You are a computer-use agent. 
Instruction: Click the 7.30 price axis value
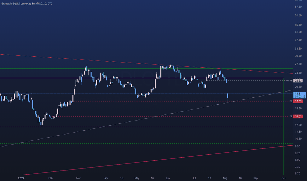(297, 167)
